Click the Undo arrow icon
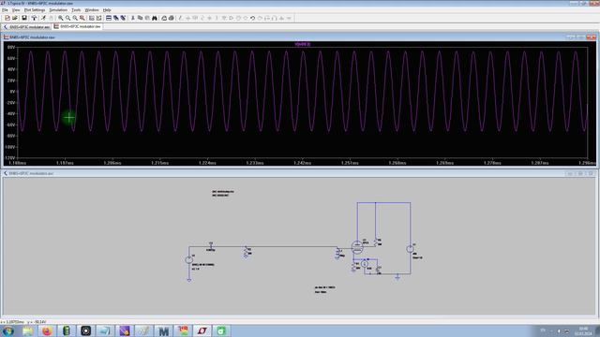This screenshot has width=600, height=337. pyautogui.click(x=252, y=18)
